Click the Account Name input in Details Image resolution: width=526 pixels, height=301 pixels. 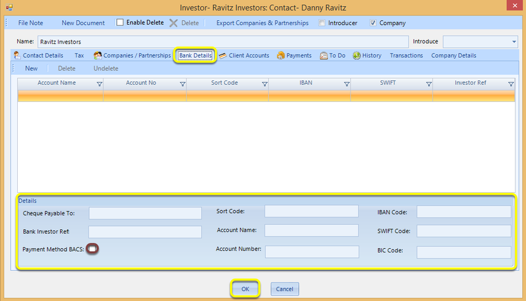point(311,230)
